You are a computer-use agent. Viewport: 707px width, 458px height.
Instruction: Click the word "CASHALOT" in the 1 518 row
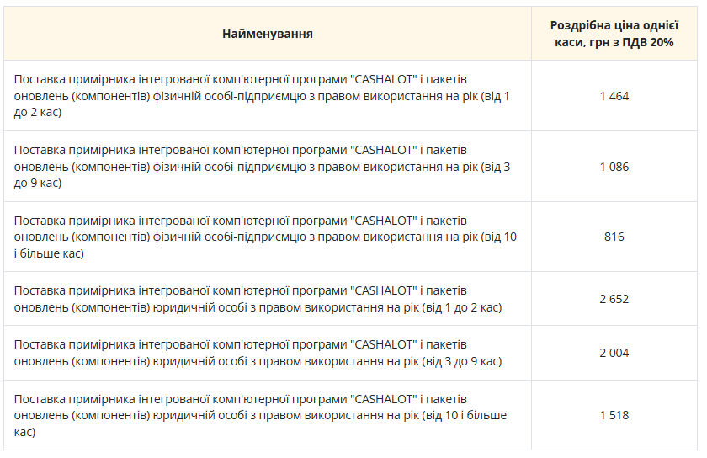383,398
